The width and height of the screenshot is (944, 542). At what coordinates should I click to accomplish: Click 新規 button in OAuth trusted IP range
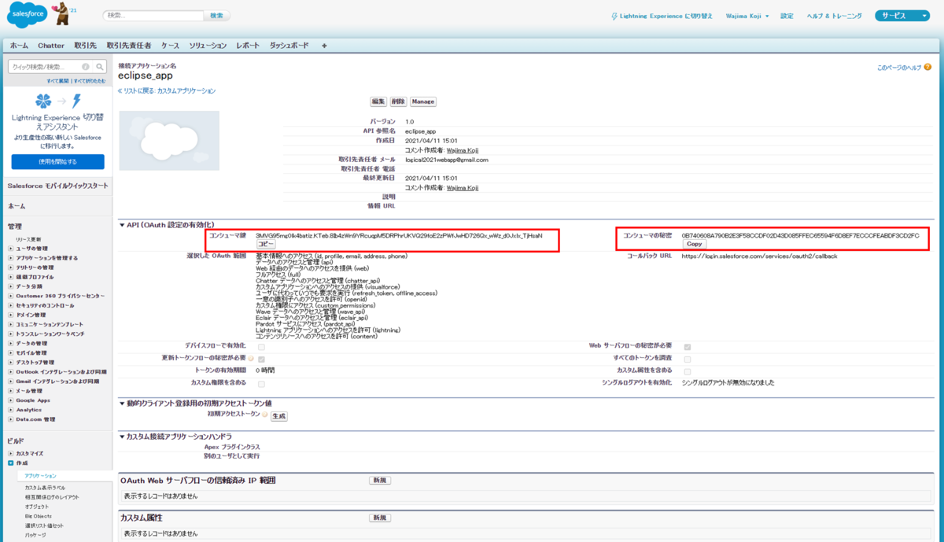coord(380,480)
